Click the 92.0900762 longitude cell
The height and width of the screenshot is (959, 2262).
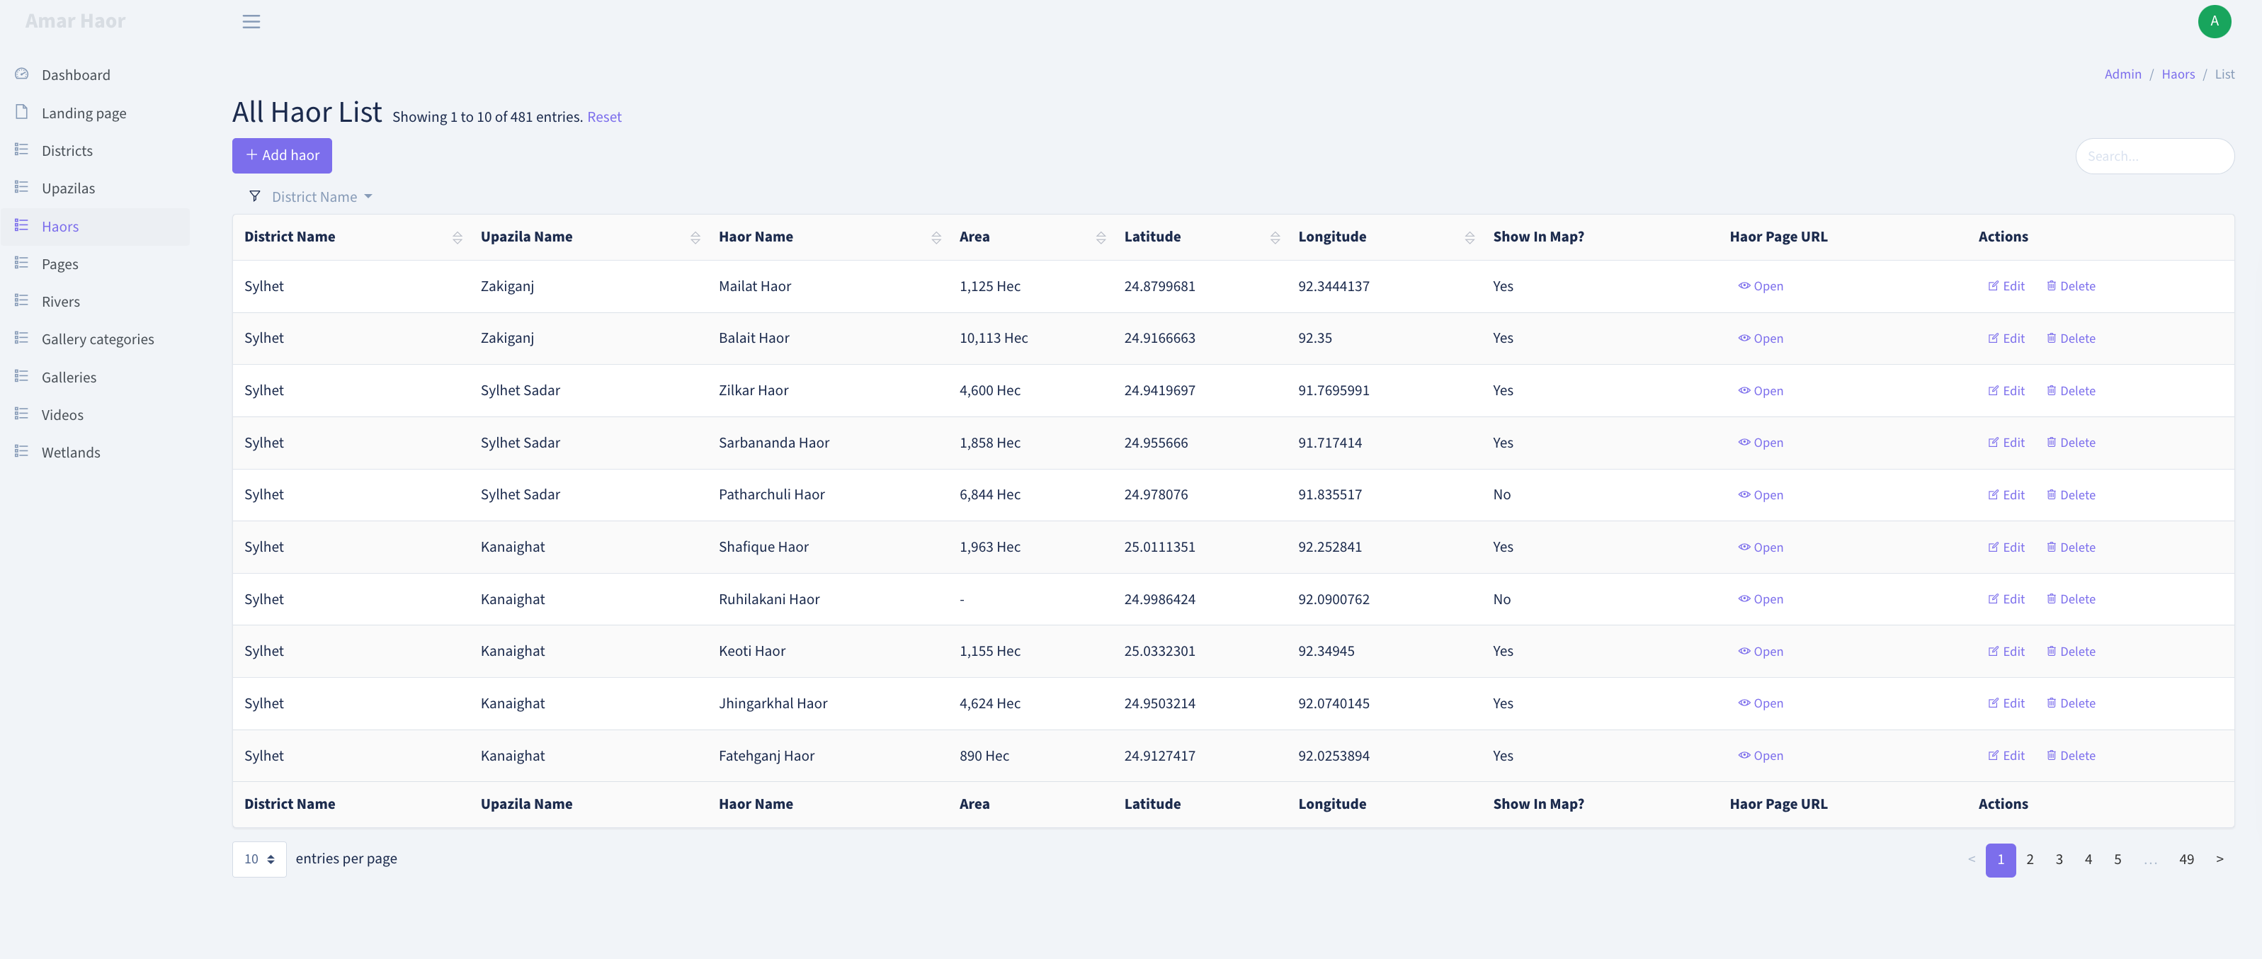click(1333, 599)
